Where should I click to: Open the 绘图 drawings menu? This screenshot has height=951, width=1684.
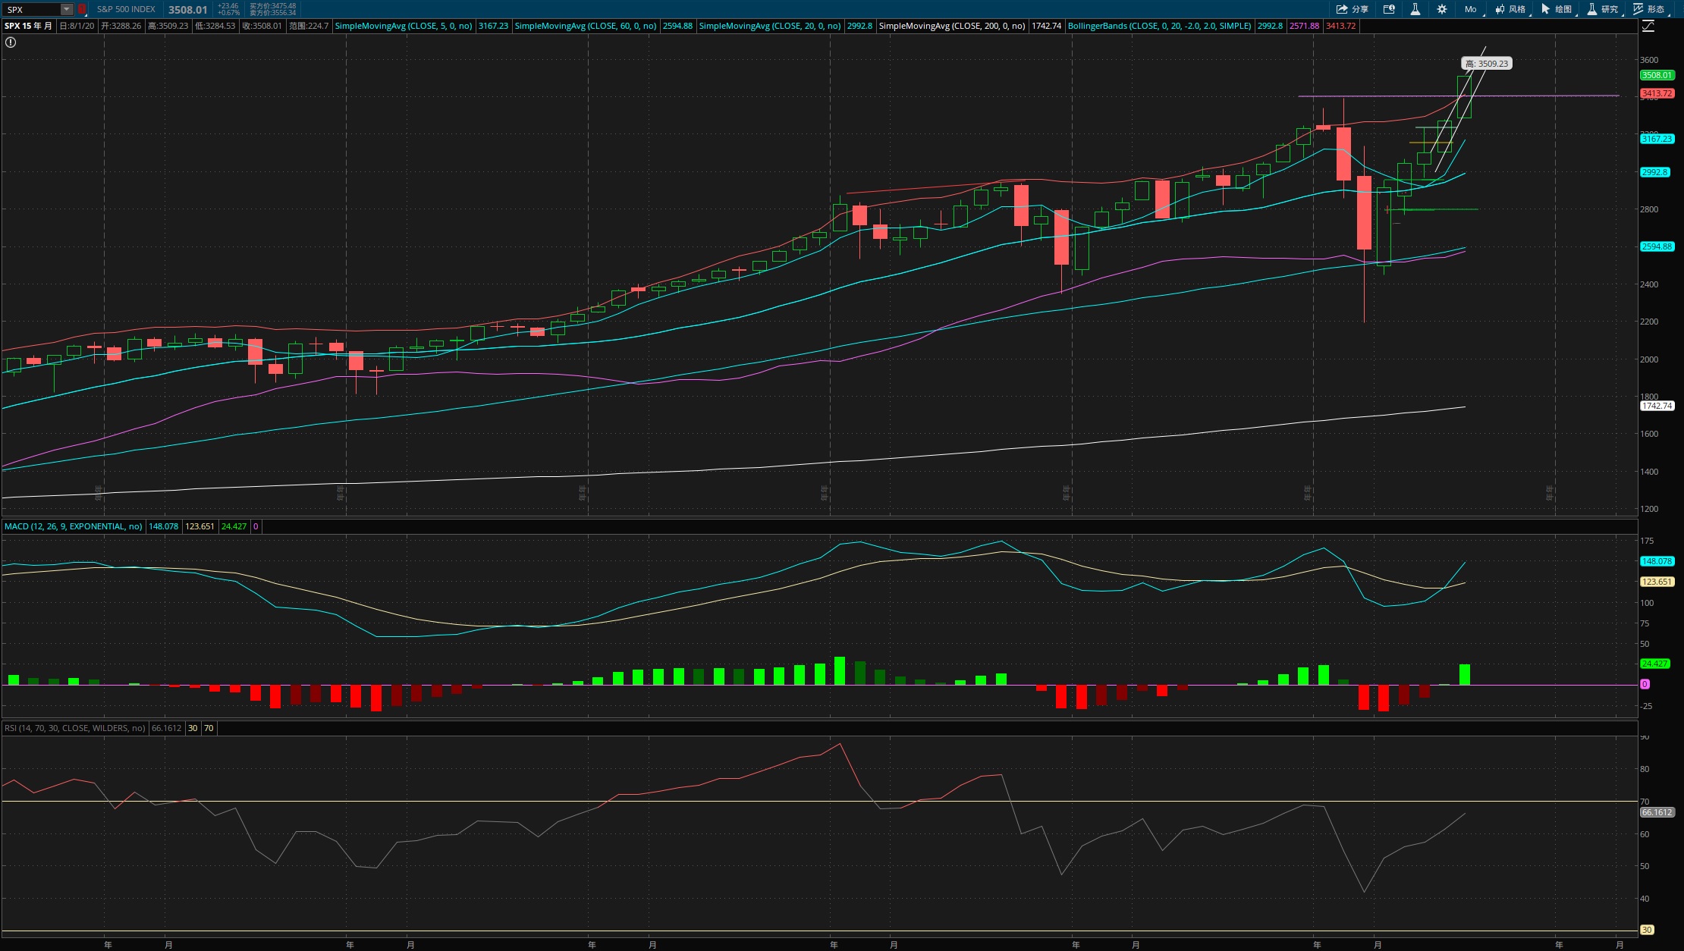tap(1557, 9)
